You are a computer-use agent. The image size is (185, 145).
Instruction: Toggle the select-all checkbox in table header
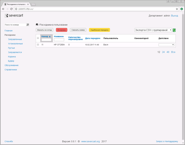(x=38, y=38)
